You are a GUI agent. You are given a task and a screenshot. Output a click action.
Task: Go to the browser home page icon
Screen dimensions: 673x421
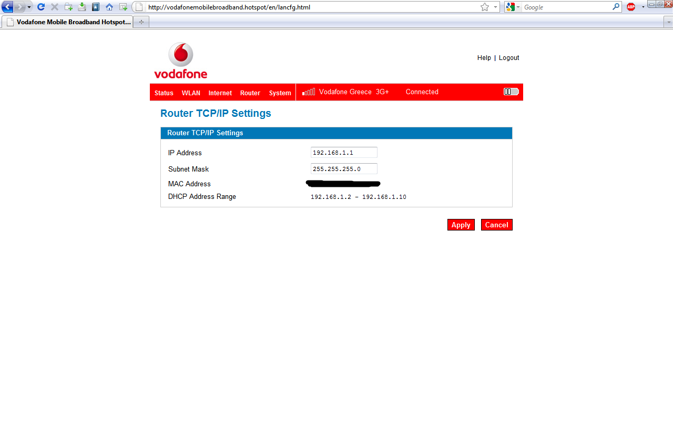coord(109,7)
